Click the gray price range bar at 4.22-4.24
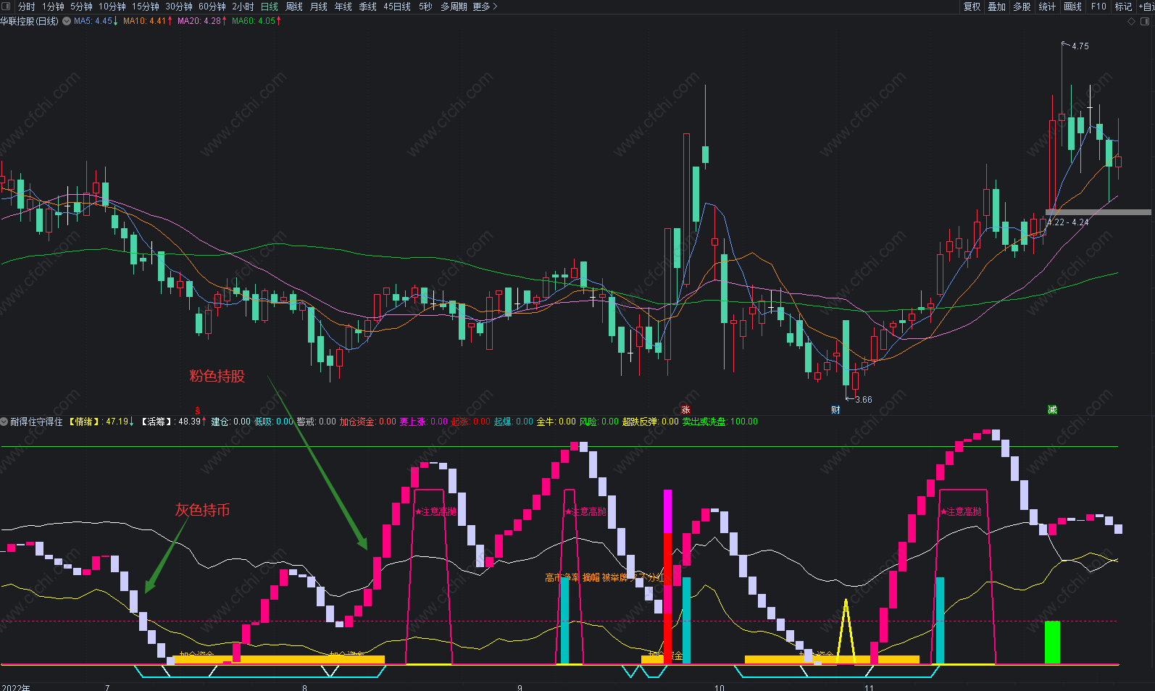 [x=1098, y=212]
